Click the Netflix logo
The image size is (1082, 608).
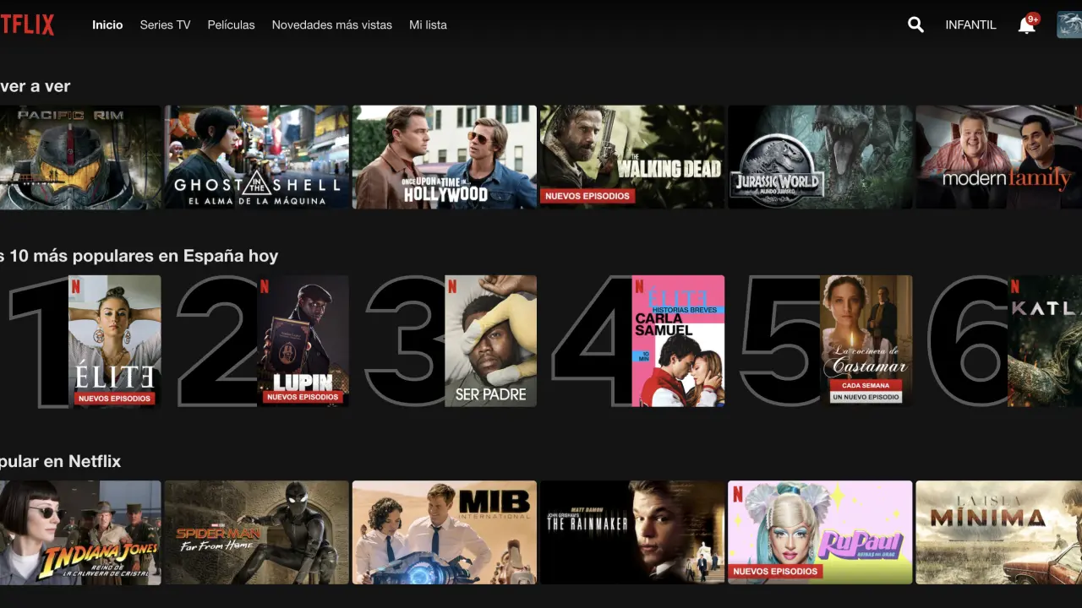[27, 24]
